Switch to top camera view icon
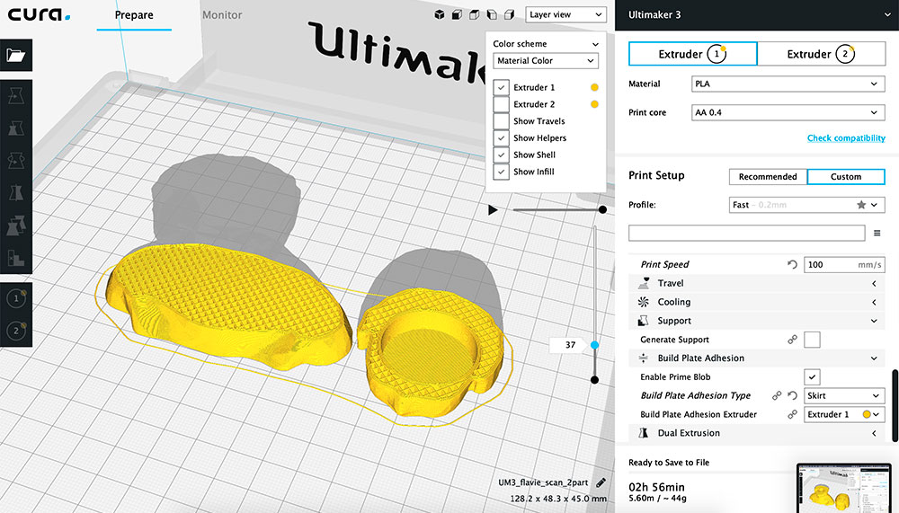The image size is (899, 513). (474, 15)
